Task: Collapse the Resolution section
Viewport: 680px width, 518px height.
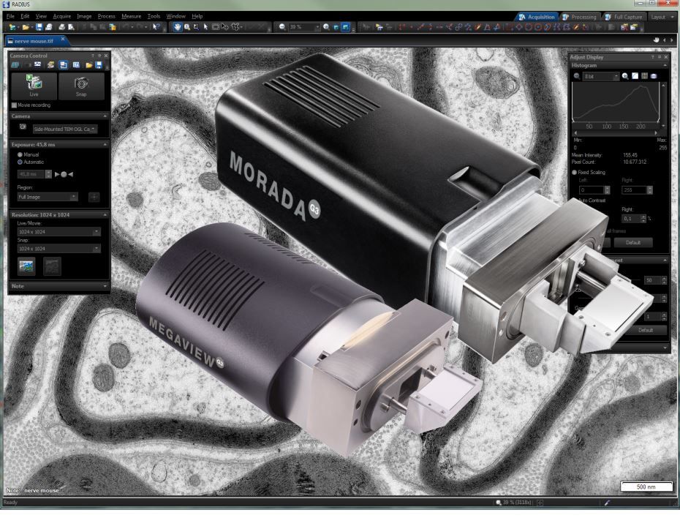Action: [x=105, y=215]
